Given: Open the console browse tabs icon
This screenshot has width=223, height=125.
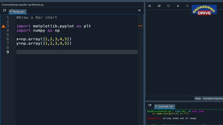Looking at the screenshot, I should click(x=150, y=105).
